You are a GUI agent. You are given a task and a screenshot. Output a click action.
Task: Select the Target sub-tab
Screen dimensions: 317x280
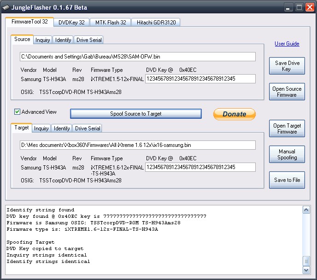pos(22,128)
